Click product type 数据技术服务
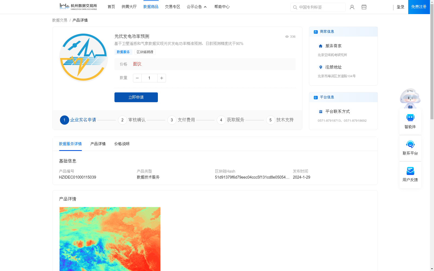Screen dimensions: 434x271 [148, 177]
